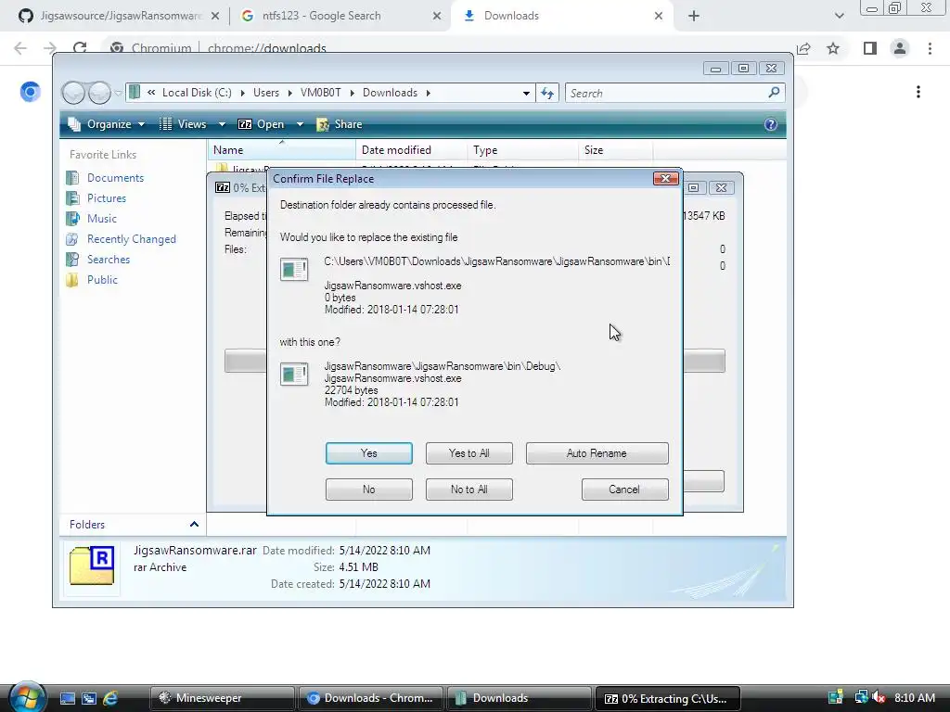Screen dimensions: 950x712
Task: Choose Yes to All for file replace
Action: pyautogui.click(x=469, y=452)
